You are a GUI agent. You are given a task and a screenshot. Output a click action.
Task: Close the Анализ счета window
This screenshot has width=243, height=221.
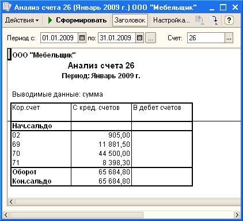pyautogui.click(x=235, y=7)
